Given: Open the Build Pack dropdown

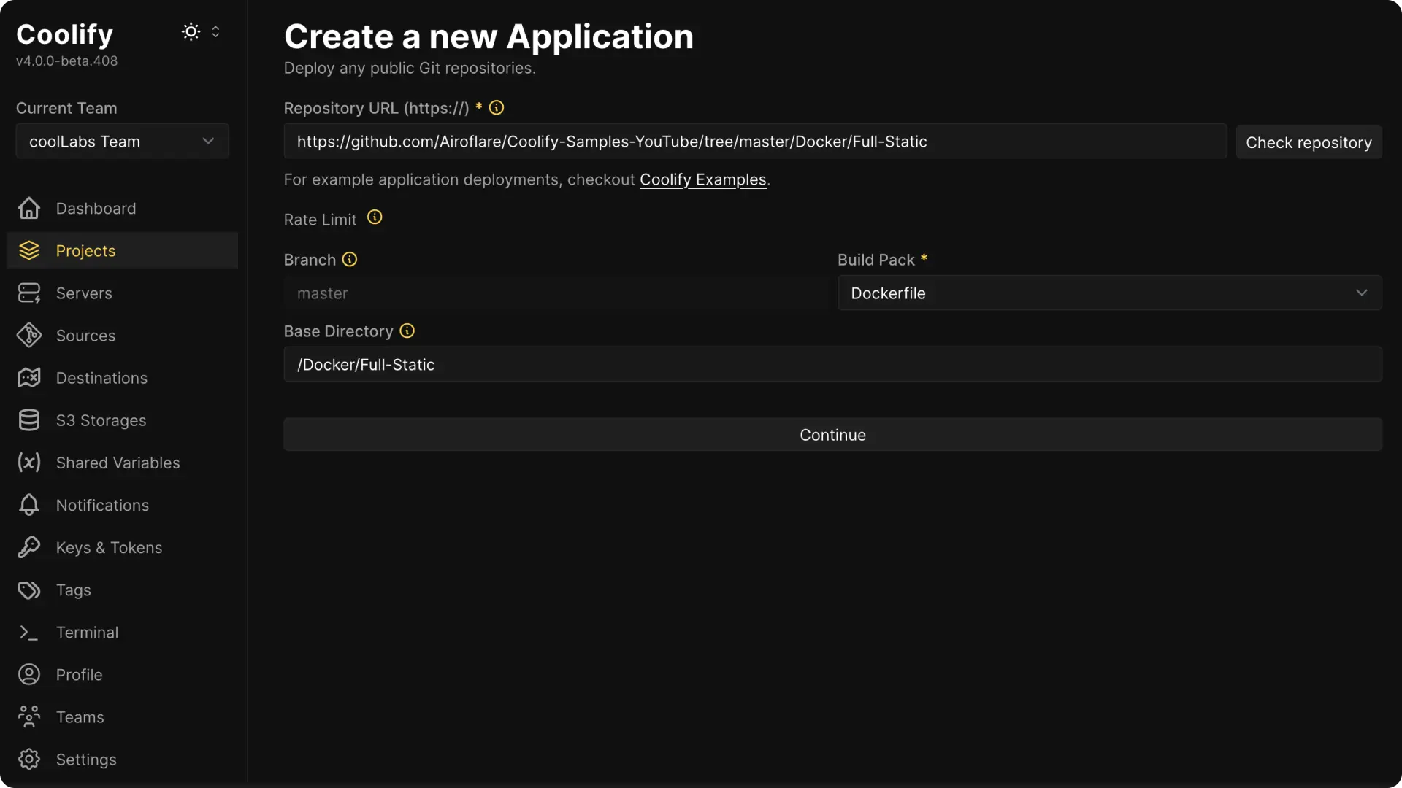Looking at the screenshot, I should pos(1108,293).
